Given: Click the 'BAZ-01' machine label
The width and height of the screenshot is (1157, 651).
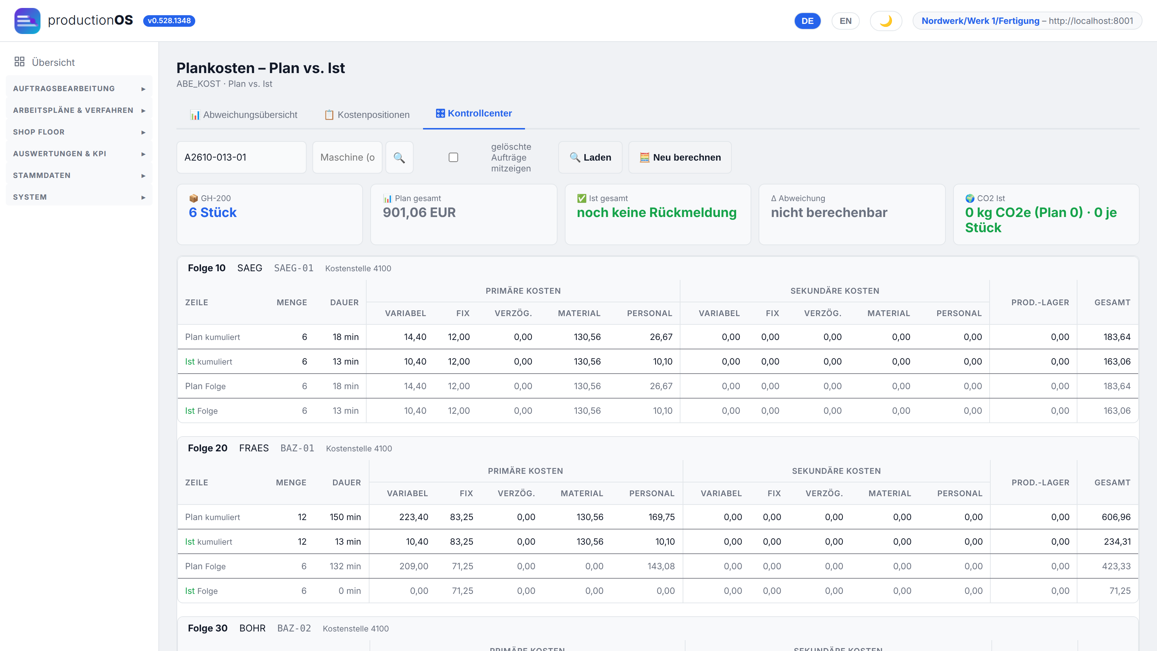Looking at the screenshot, I should point(297,448).
